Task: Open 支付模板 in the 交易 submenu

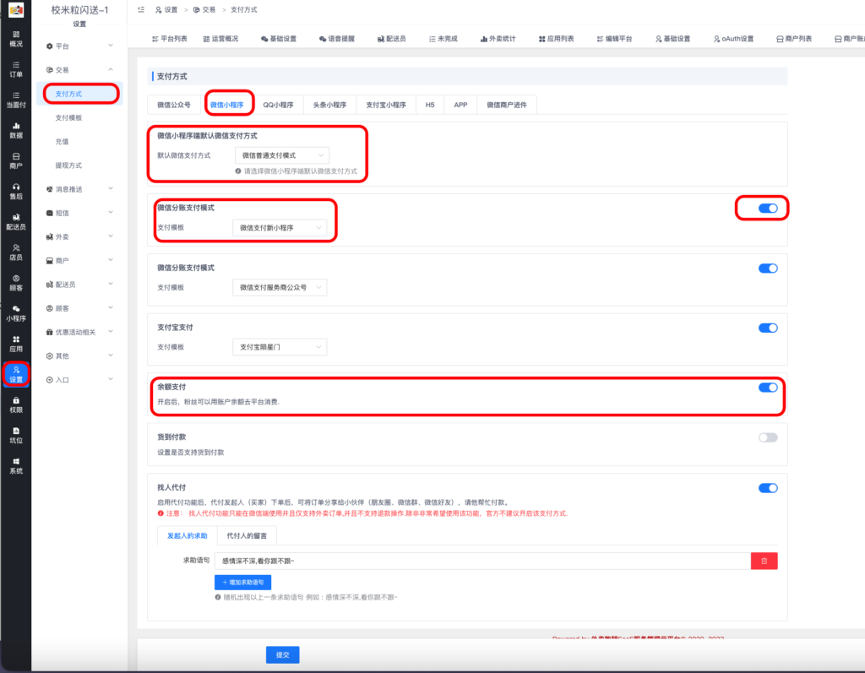Action: tap(68, 117)
